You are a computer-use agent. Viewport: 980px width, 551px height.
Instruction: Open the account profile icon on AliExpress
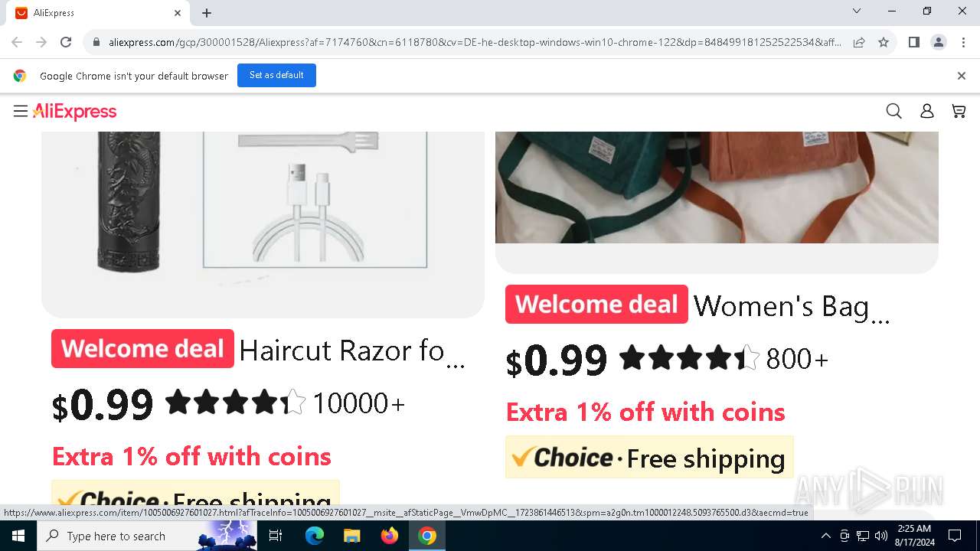[x=926, y=112]
